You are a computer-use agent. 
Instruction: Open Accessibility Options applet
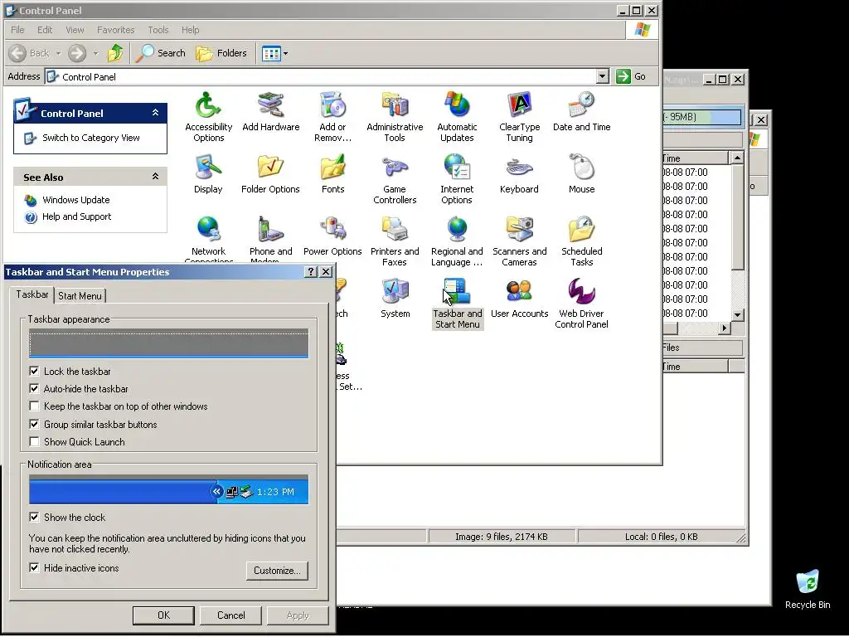(208, 116)
